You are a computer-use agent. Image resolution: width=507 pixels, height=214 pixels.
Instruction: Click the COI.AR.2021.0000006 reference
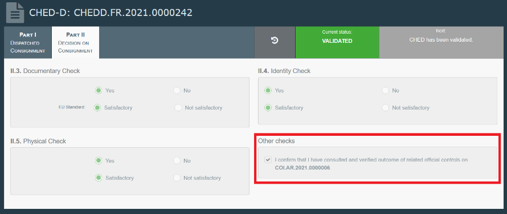[x=302, y=168]
